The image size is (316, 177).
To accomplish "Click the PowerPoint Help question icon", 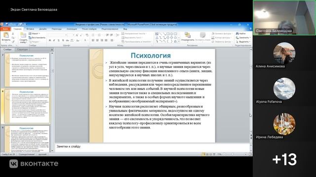I will [250, 29].
